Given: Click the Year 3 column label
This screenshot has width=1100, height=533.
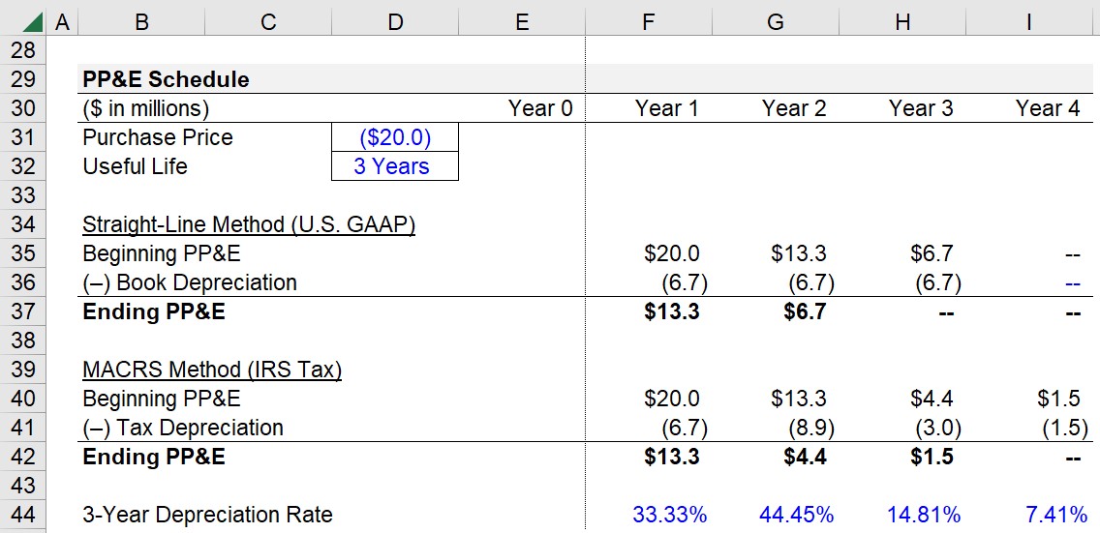Looking at the screenshot, I should coord(921,108).
